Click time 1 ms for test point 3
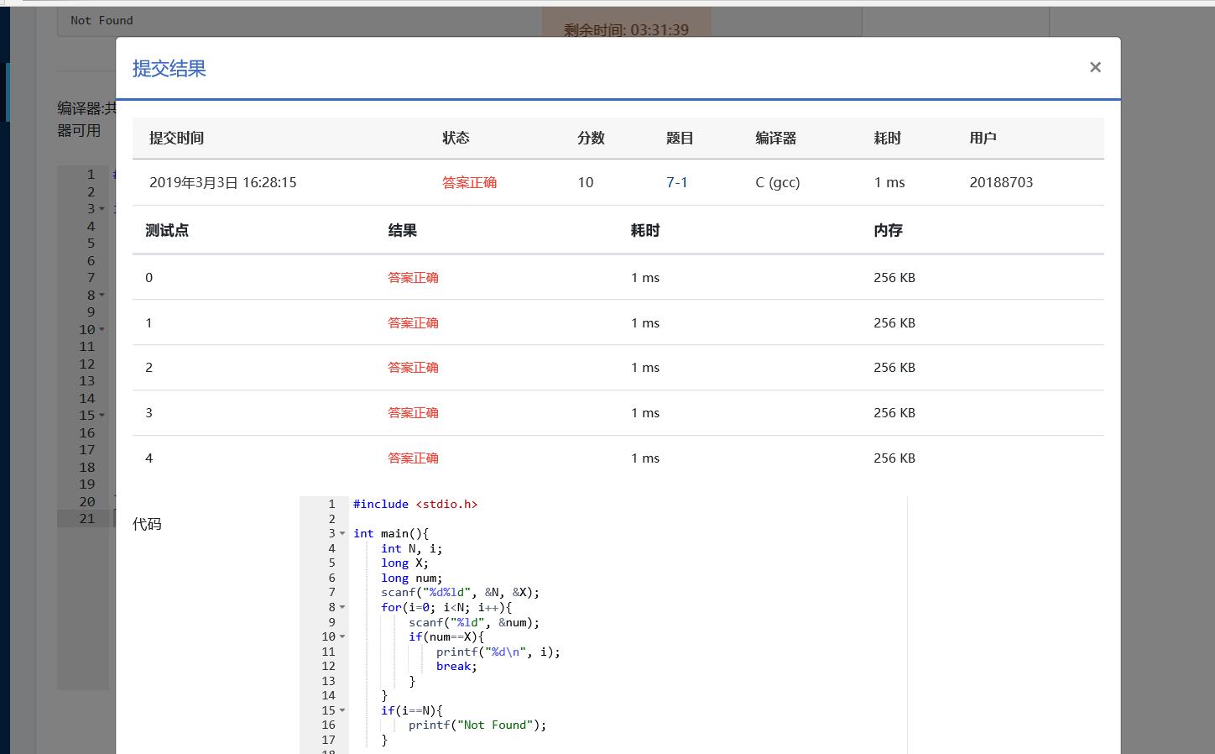This screenshot has width=1215, height=754. (645, 412)
